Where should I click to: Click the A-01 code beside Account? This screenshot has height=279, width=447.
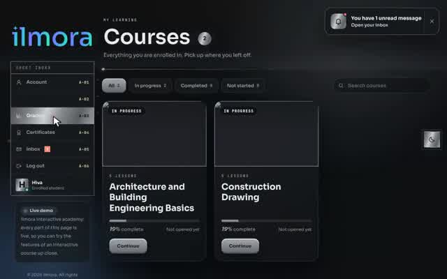click(x=84, y=82)
